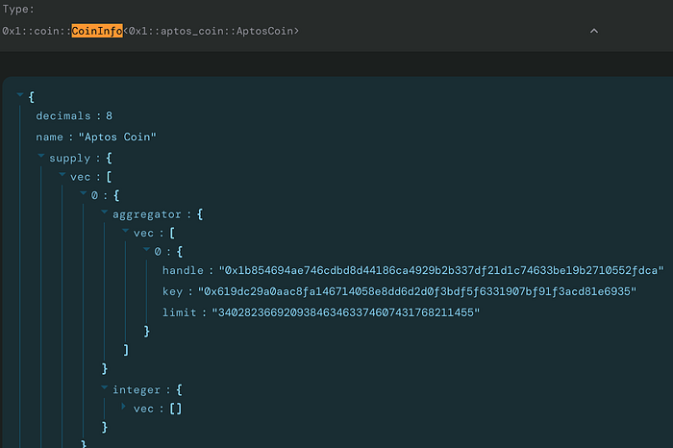673x448 pixels.
Task: Expand the empty vec array under integer
Action: click(x=124, y=406)
